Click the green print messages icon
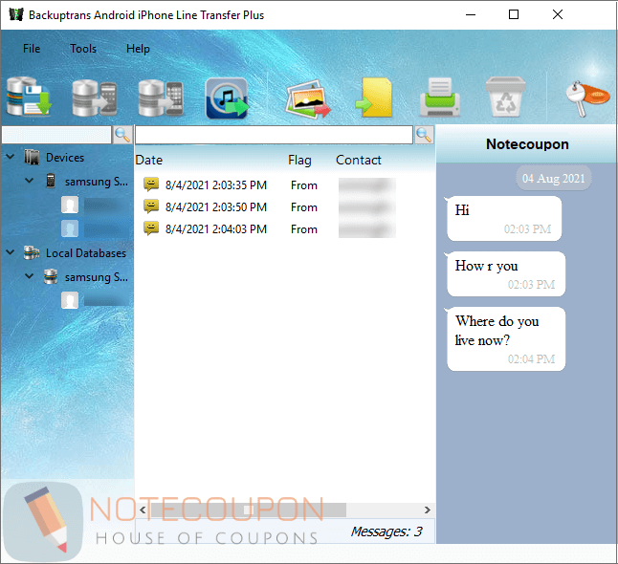Viewport: 618px width, 564px height. click(440, 98)
